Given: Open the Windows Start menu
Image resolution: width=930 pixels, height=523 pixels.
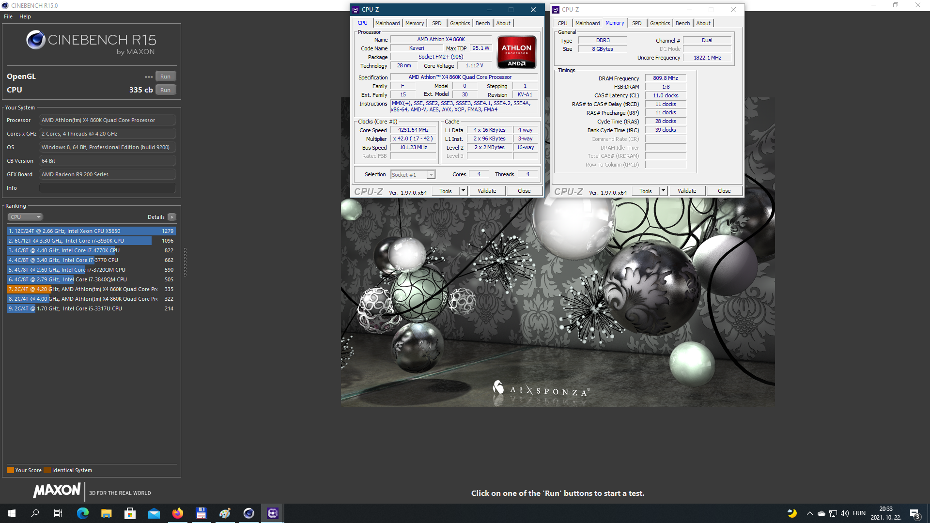Looking at the screenshot, I should pyautogui.click(x=12, y=513).
